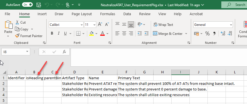
Task: Open the Last Modified file name dropdown
Action: coord(203,5)
